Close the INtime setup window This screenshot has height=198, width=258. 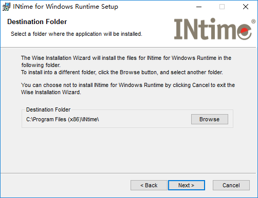pos(246,7)
